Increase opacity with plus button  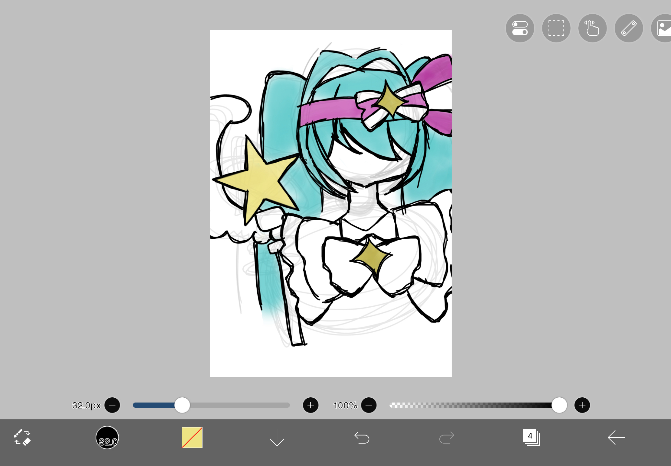pos(582,405)
